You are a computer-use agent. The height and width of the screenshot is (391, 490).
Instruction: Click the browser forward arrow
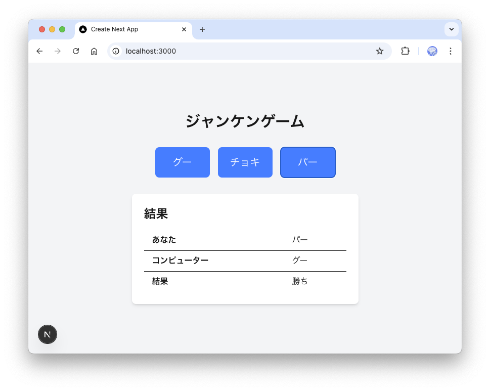click(58, 51)
